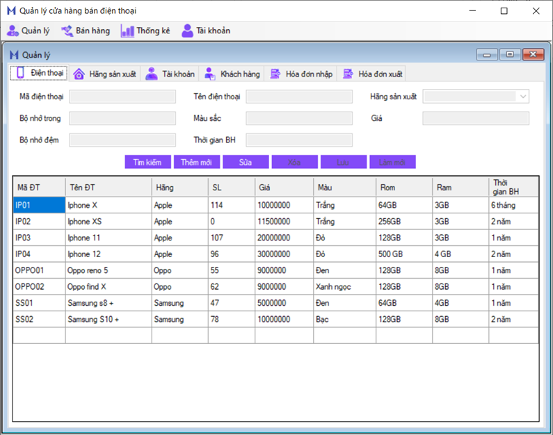Screen dimensions: 553x435
Task: Click the Sửa button
Action: pyautogui.click(x=246, y=162)
